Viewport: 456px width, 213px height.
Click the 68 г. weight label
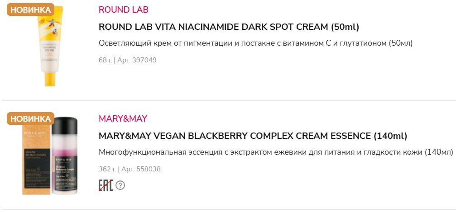coord(105,60)
